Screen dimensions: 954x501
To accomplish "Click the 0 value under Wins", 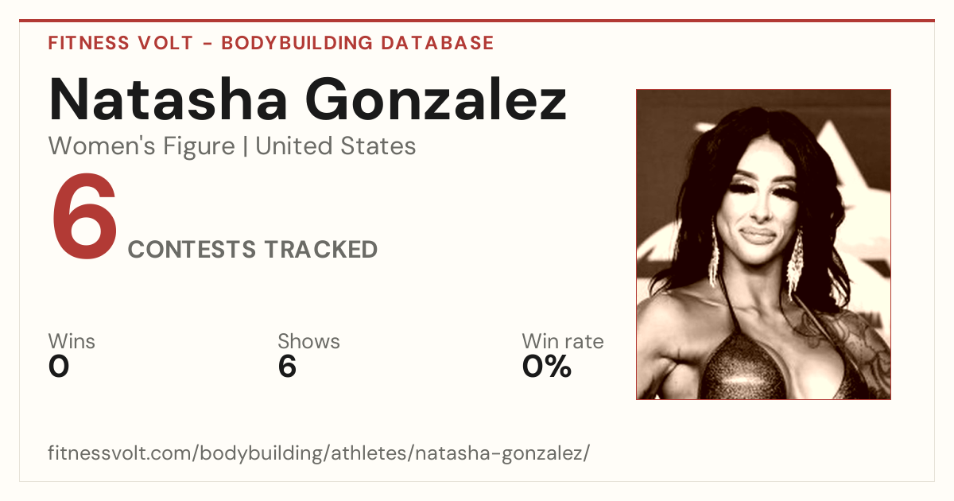I will [x=59, y=367].
